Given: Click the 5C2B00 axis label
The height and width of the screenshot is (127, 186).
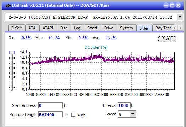Looking at the screenshot, I should (101, 95).
